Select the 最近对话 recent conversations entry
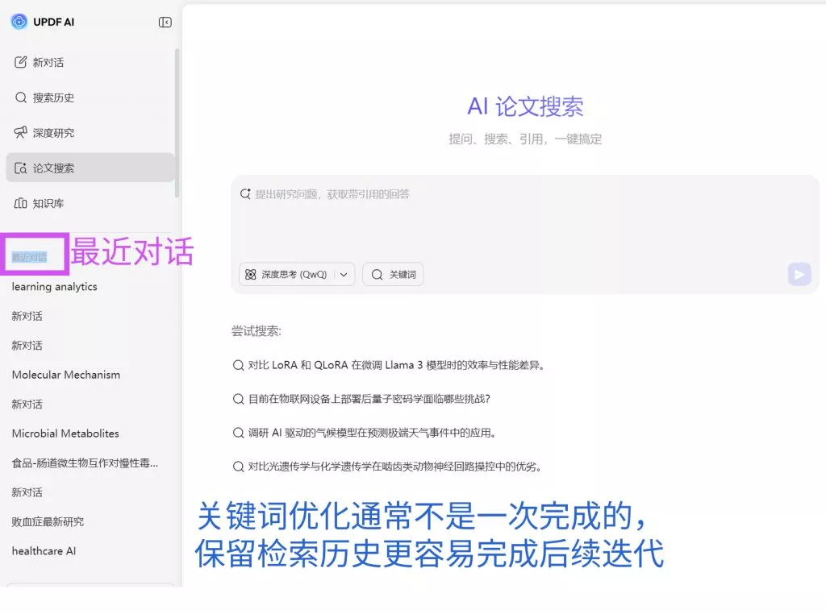Image resolution: width=826 pixels, height=614 pixels. coord(32,255)
